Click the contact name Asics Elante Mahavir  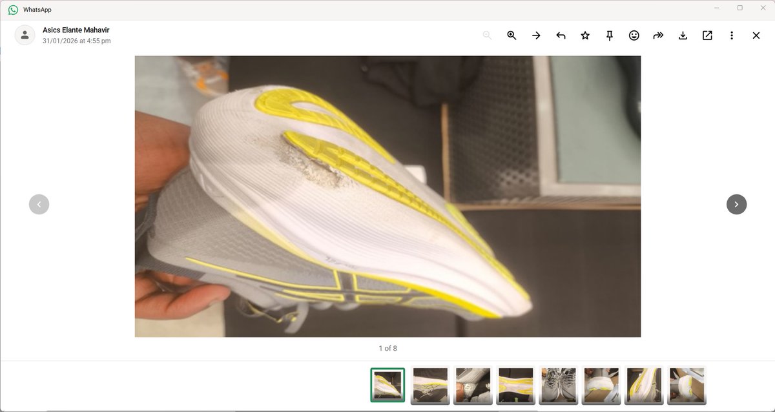(76, 30)
